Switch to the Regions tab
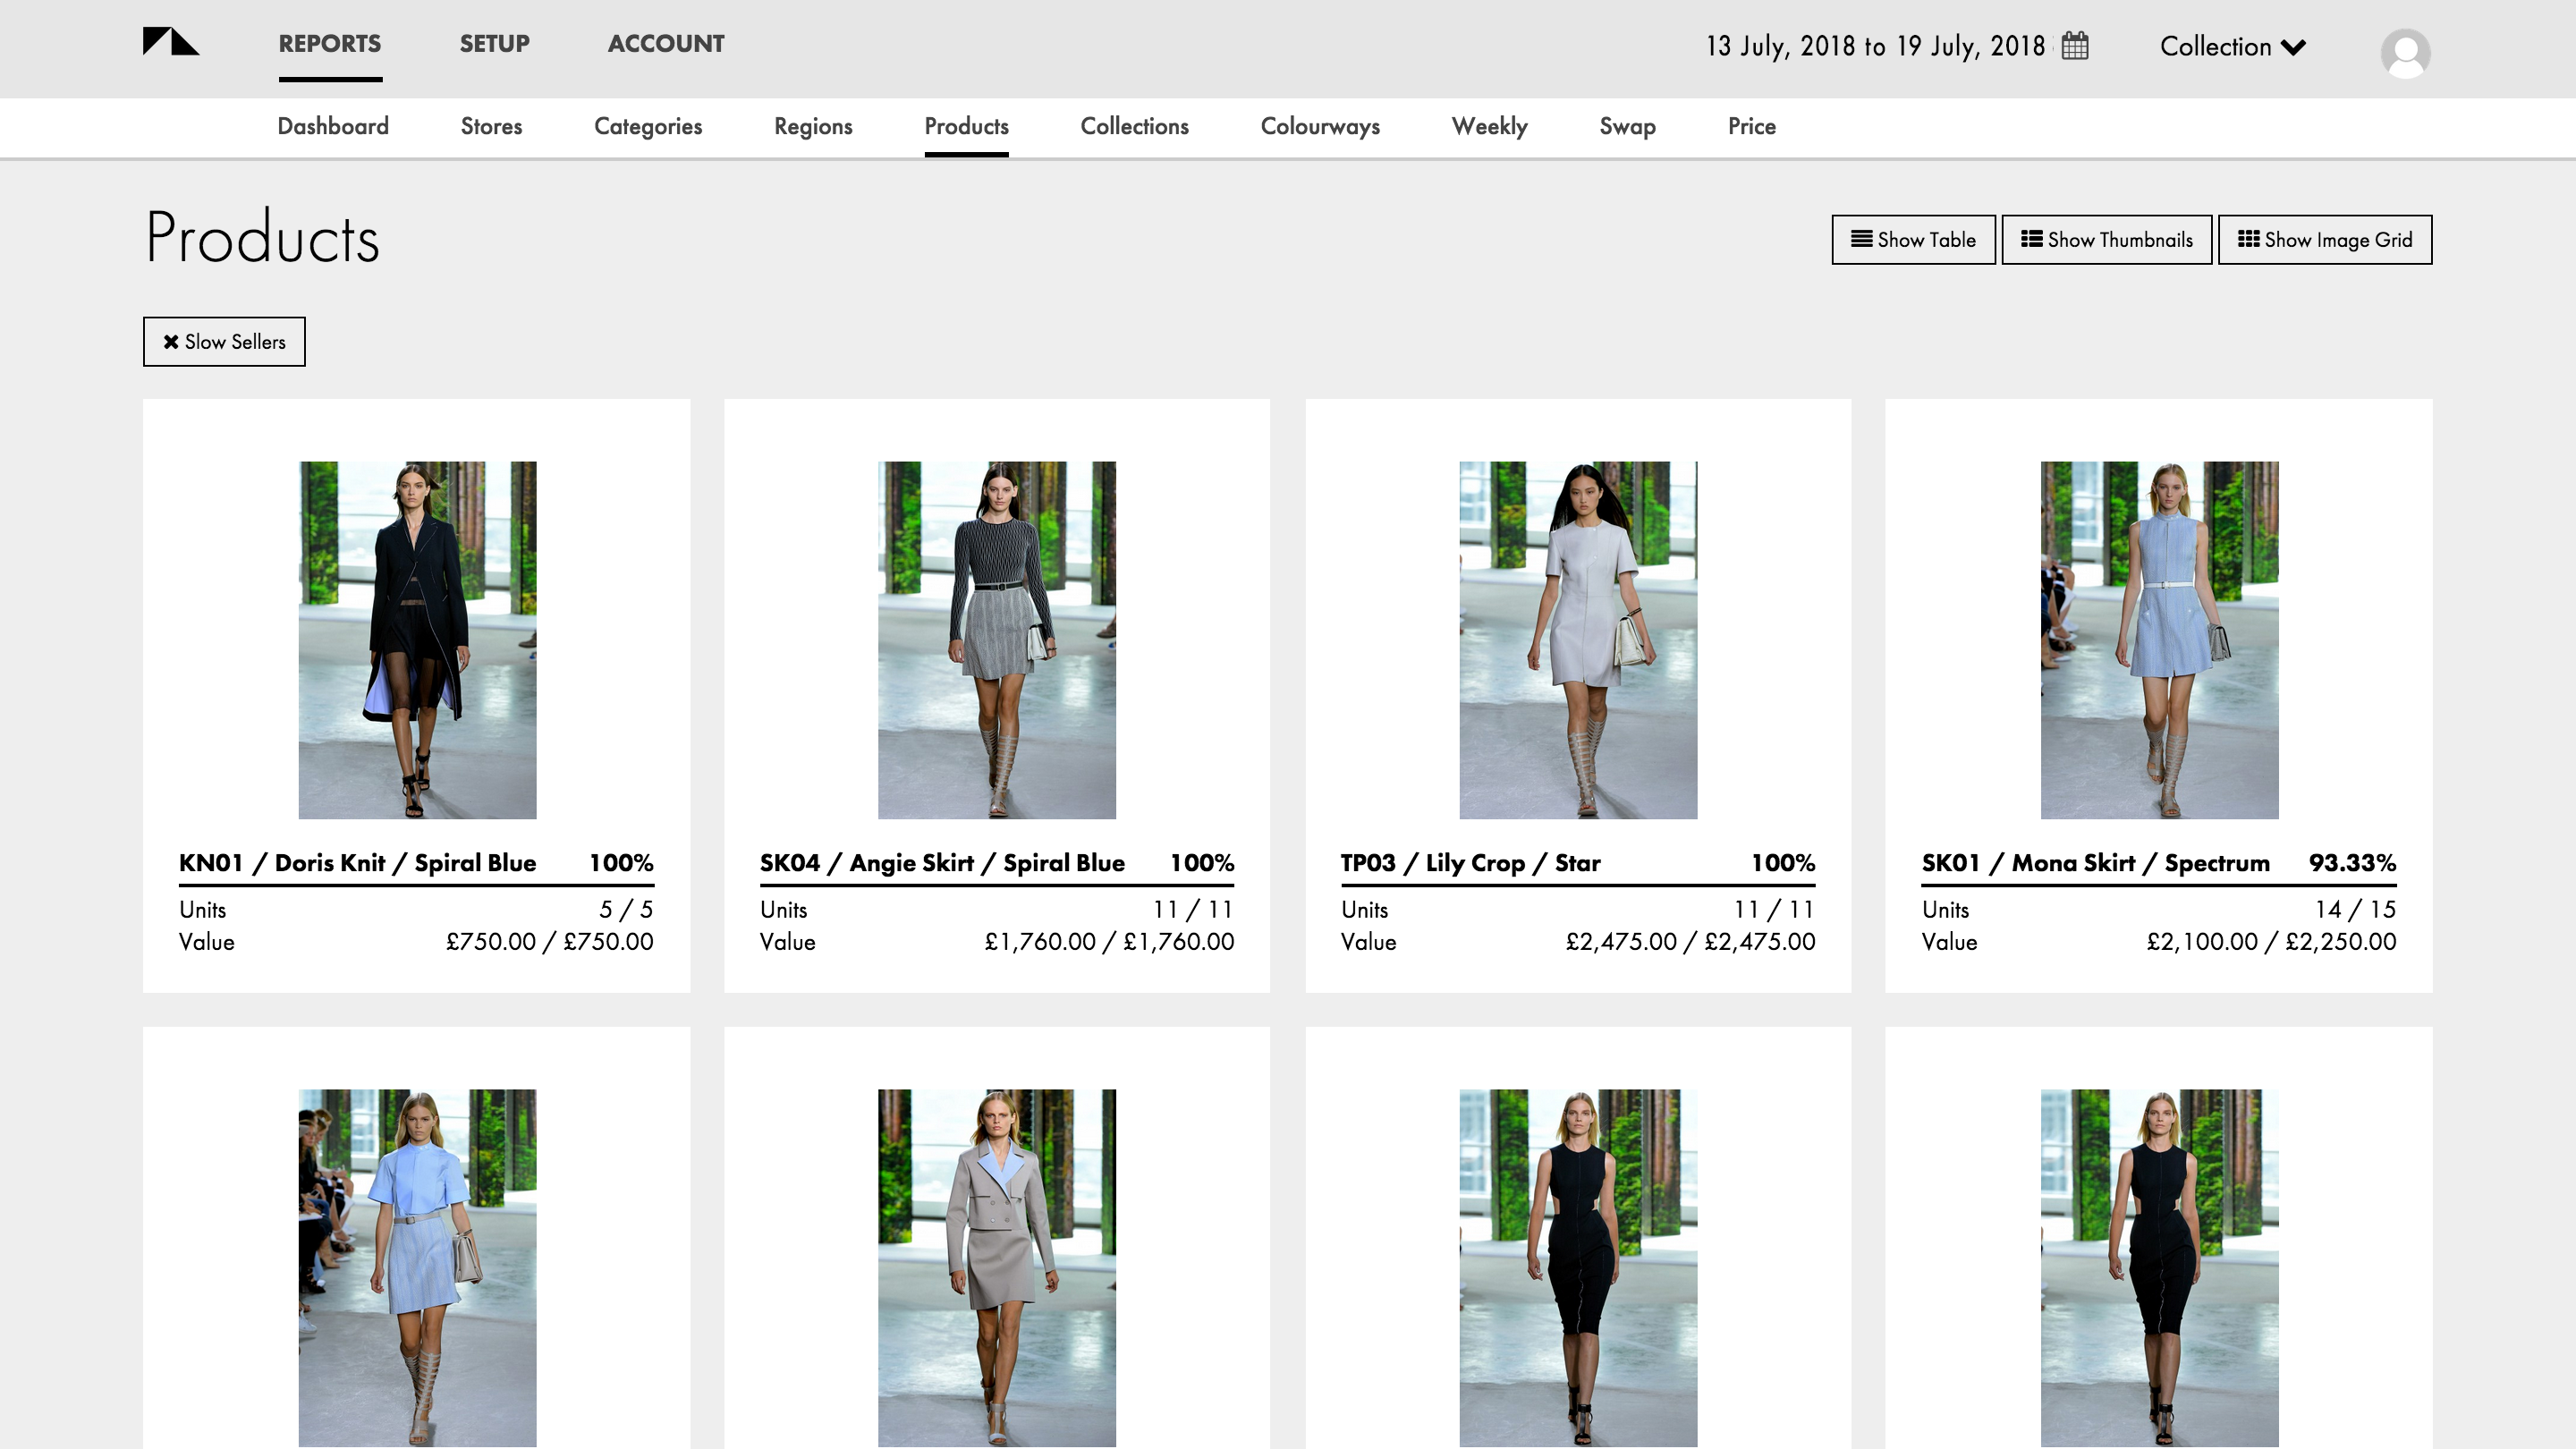 point(813,127)
